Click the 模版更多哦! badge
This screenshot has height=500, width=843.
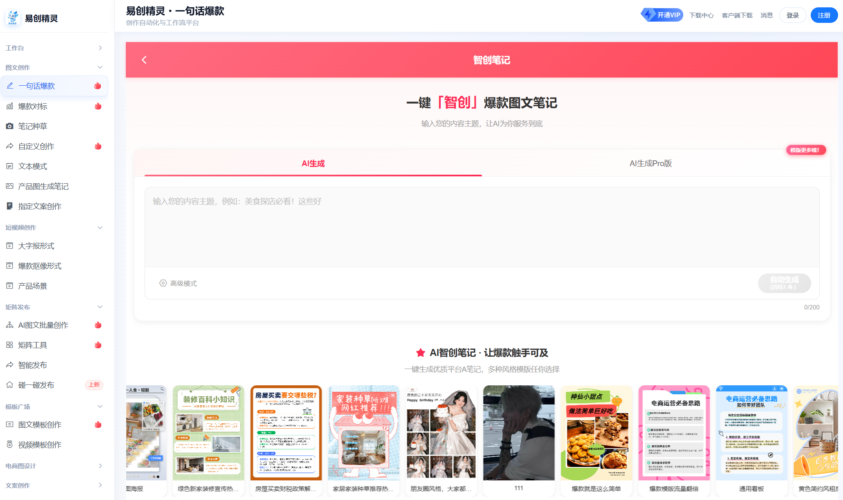[x=806, y=150]
